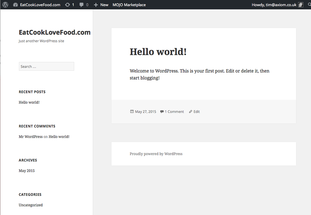The image size is (311, 215).
Task: Click the Welcome to WordPress post text
Action: (199, 74)
